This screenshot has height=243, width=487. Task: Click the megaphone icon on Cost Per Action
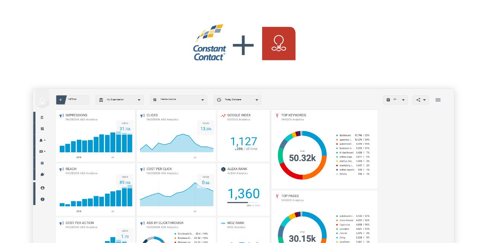[61, 223]
